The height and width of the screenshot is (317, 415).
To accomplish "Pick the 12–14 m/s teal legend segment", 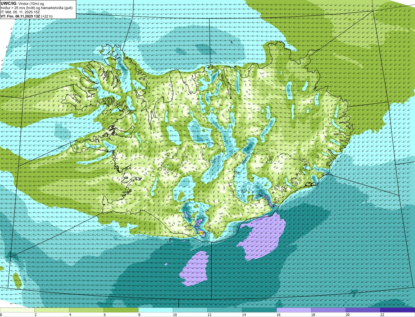I will click(225, 310).
